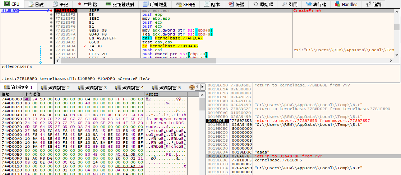Open the 符號 symbols tab
This screenshot has width=401, height=175.
236,4
